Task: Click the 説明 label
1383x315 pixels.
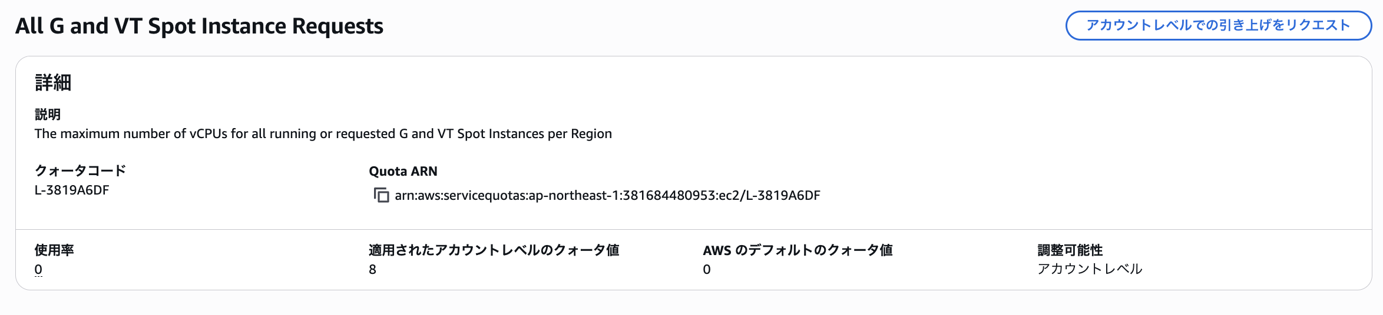Action: [48, 115]
